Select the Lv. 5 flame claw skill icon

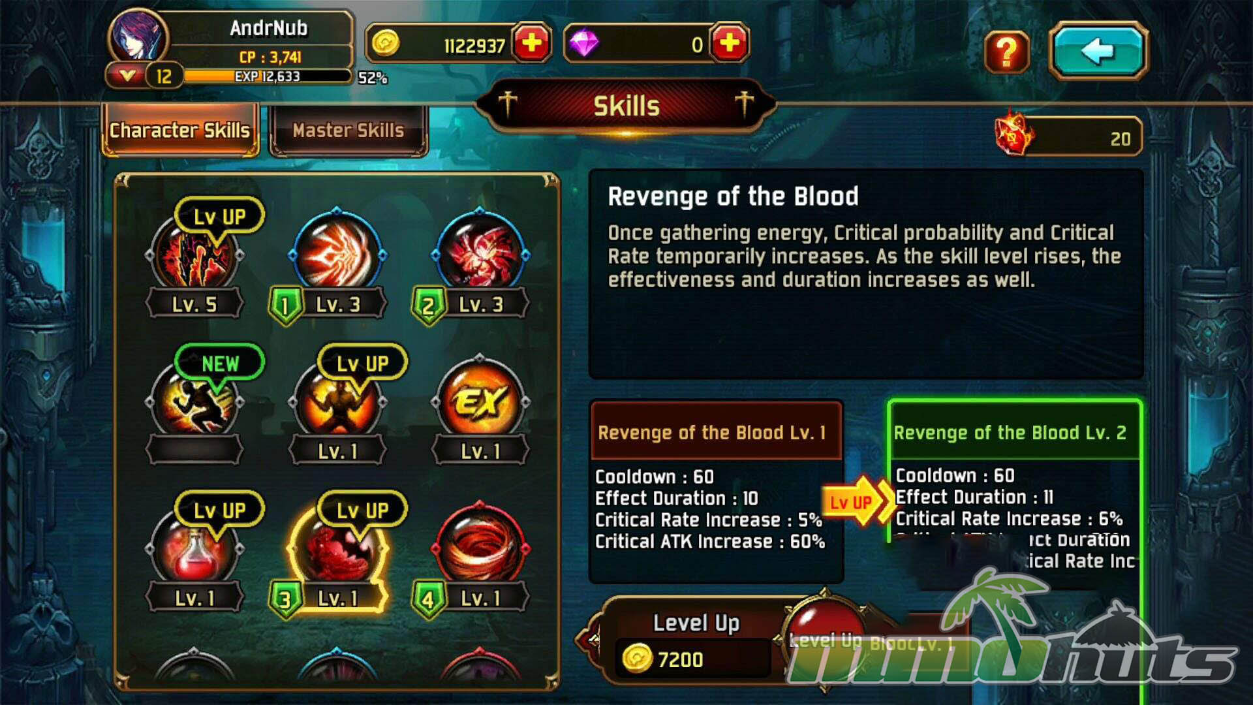[x=194, y=257]
